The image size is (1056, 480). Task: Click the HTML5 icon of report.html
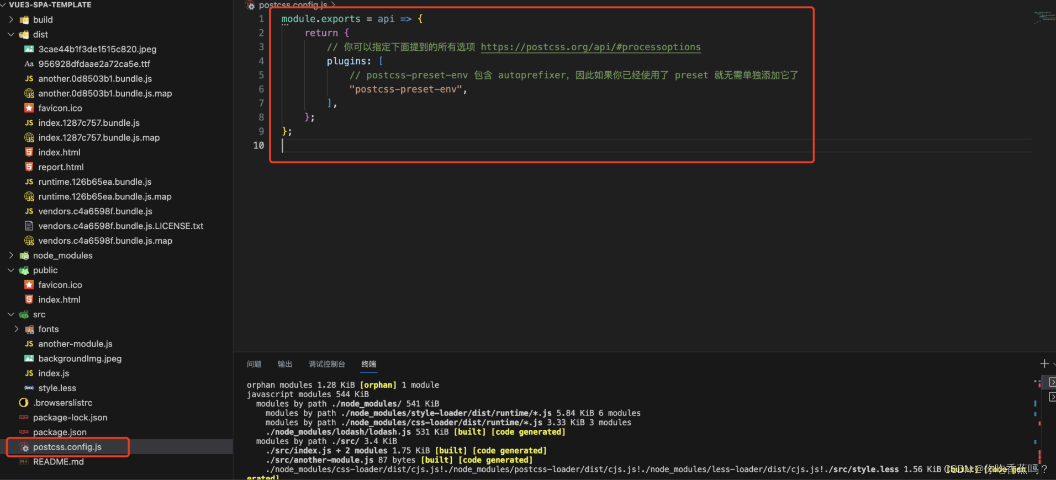pos(29,167)
